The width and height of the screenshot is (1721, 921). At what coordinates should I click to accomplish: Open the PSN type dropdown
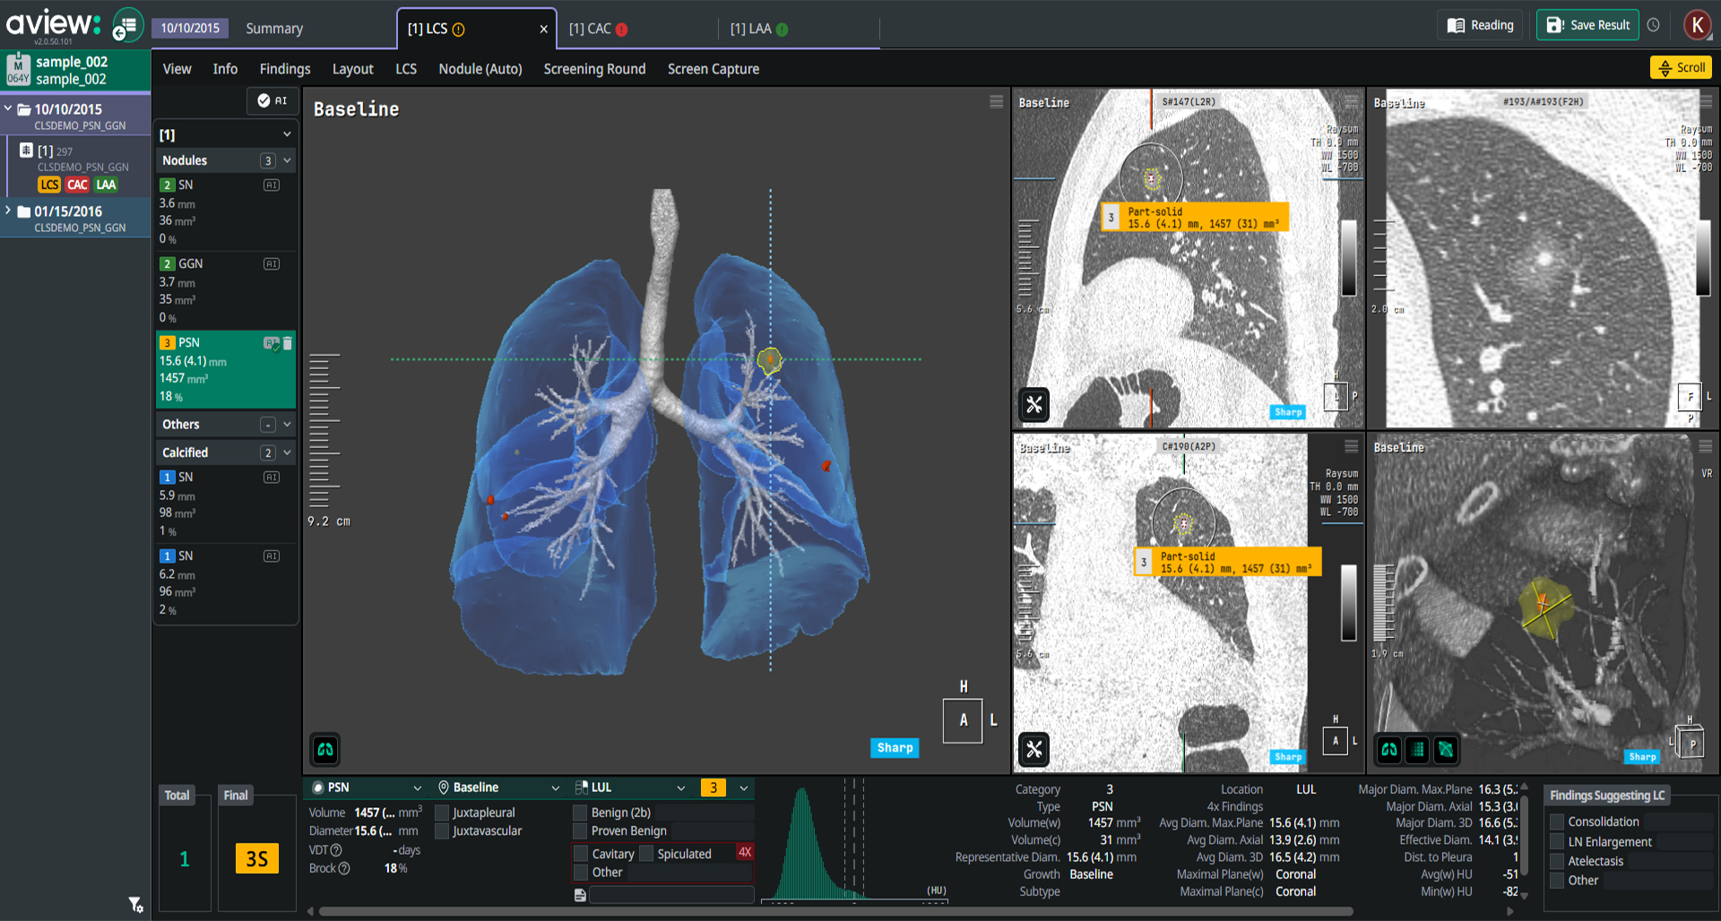pyautogui.click(x=416, y=788)
